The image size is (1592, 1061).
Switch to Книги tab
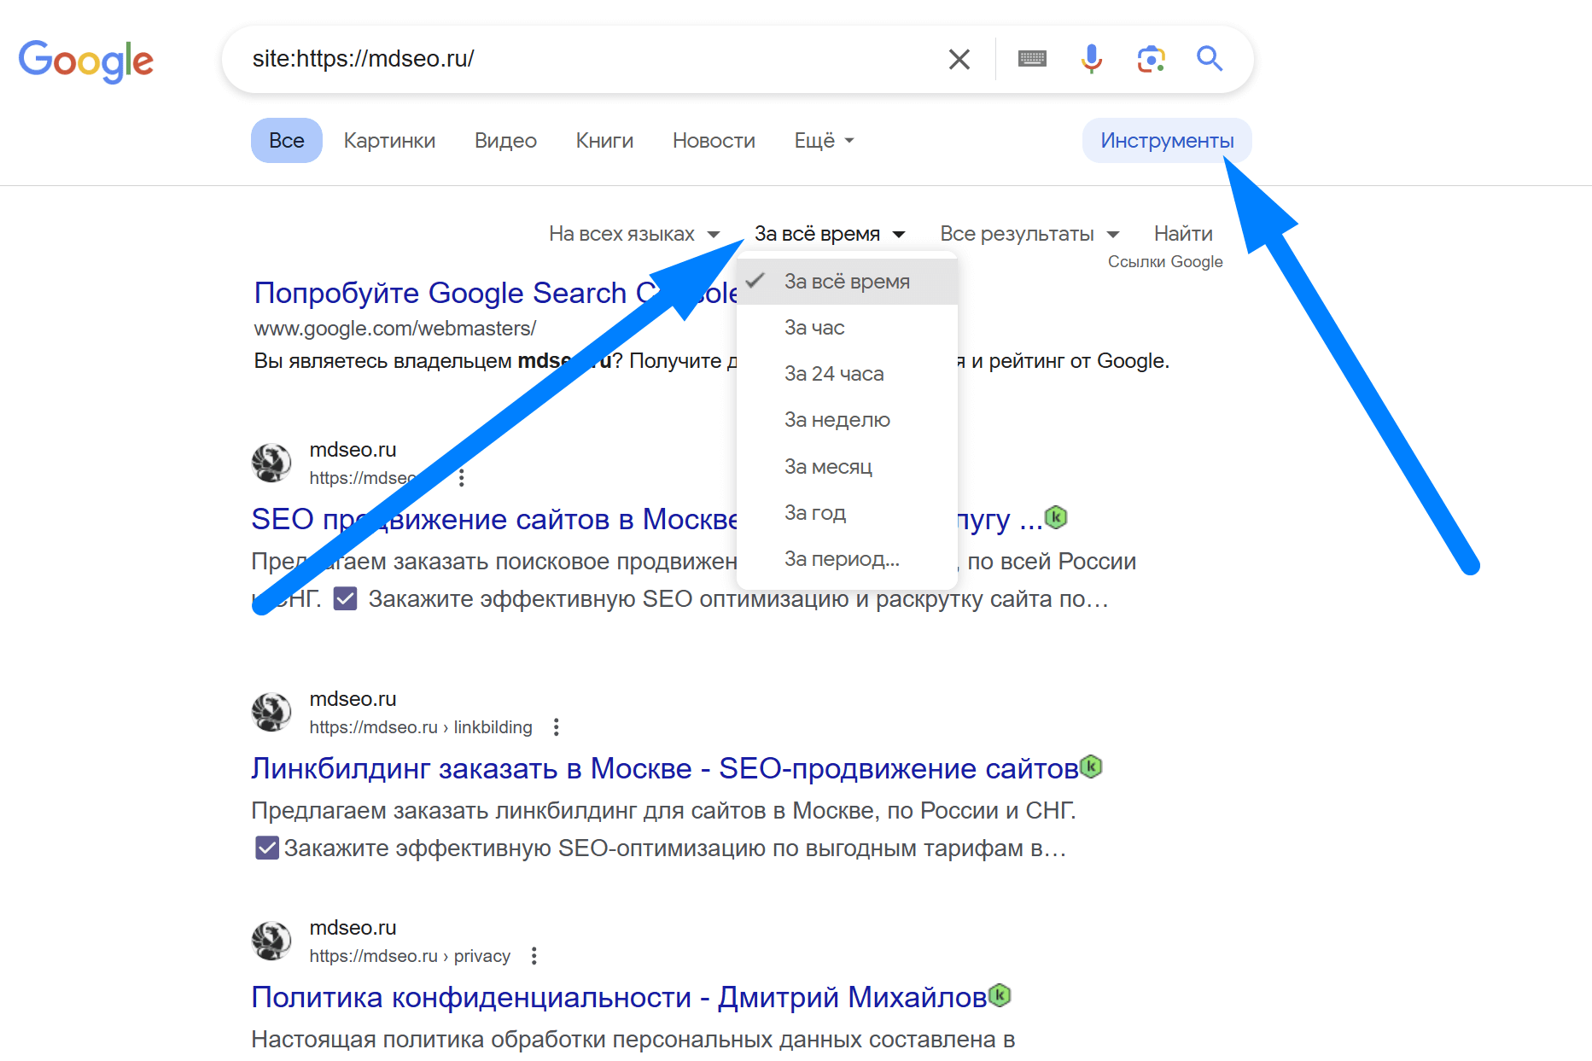(604, 141)
